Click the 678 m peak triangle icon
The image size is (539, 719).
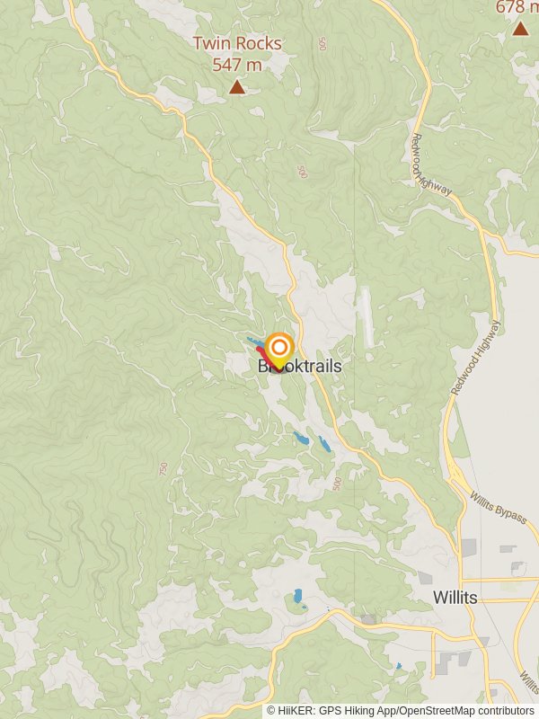pos(520,29)
